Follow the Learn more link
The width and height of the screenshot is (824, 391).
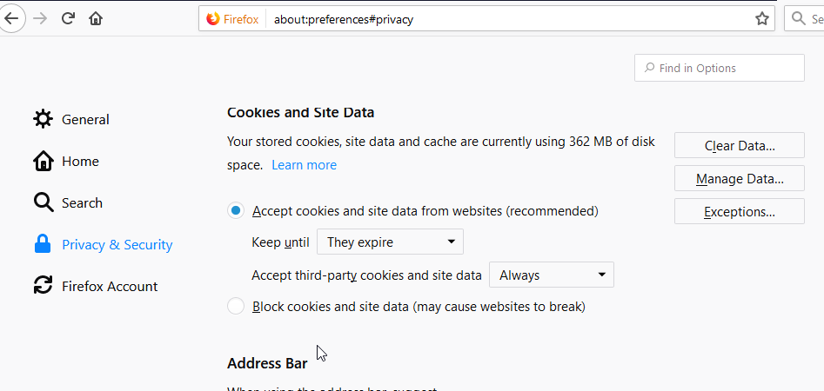[304, 165]
